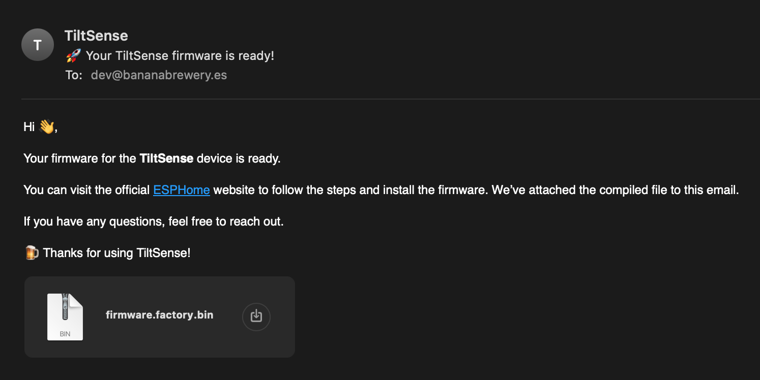Click the TiltSense sender avatar
The height and width of the screenshot is (380, 760).
pyautogui.click(x=37, y=45)
